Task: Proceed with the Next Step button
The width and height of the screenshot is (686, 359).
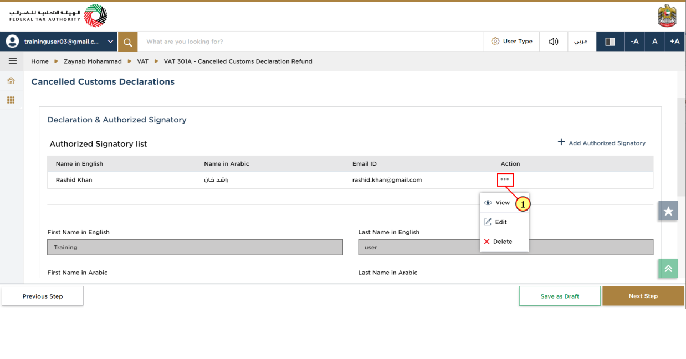Action: pyautogui.click(x=643, y=296)
